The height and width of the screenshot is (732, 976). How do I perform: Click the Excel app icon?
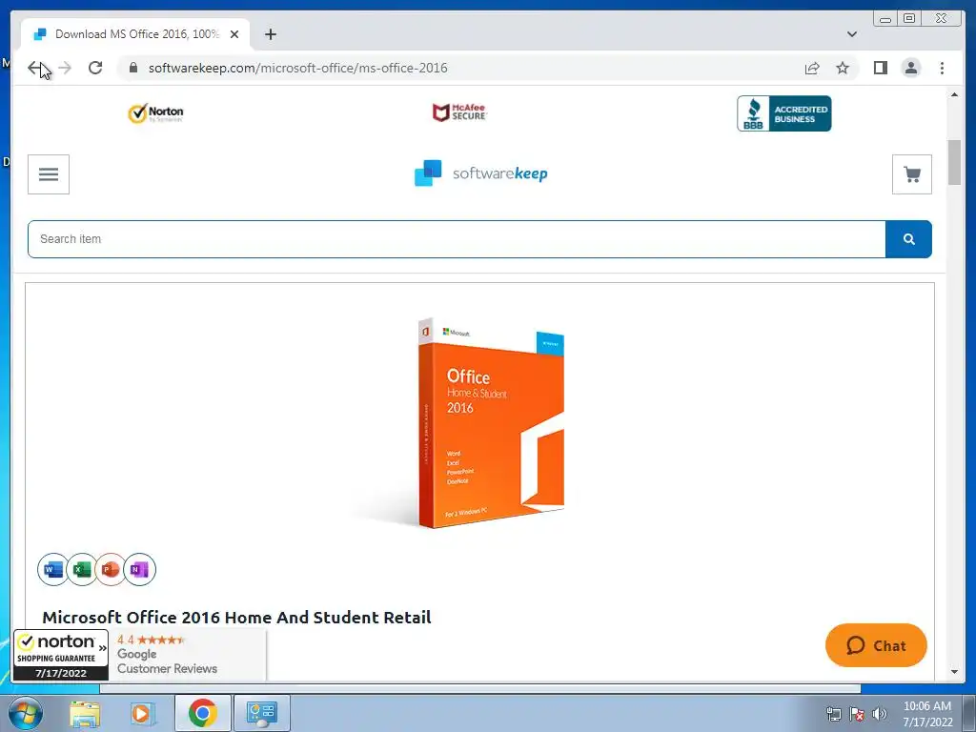pos(82,569)
